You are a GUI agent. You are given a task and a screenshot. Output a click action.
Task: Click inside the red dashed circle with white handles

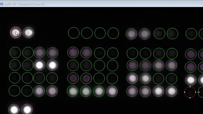point(190,92)
